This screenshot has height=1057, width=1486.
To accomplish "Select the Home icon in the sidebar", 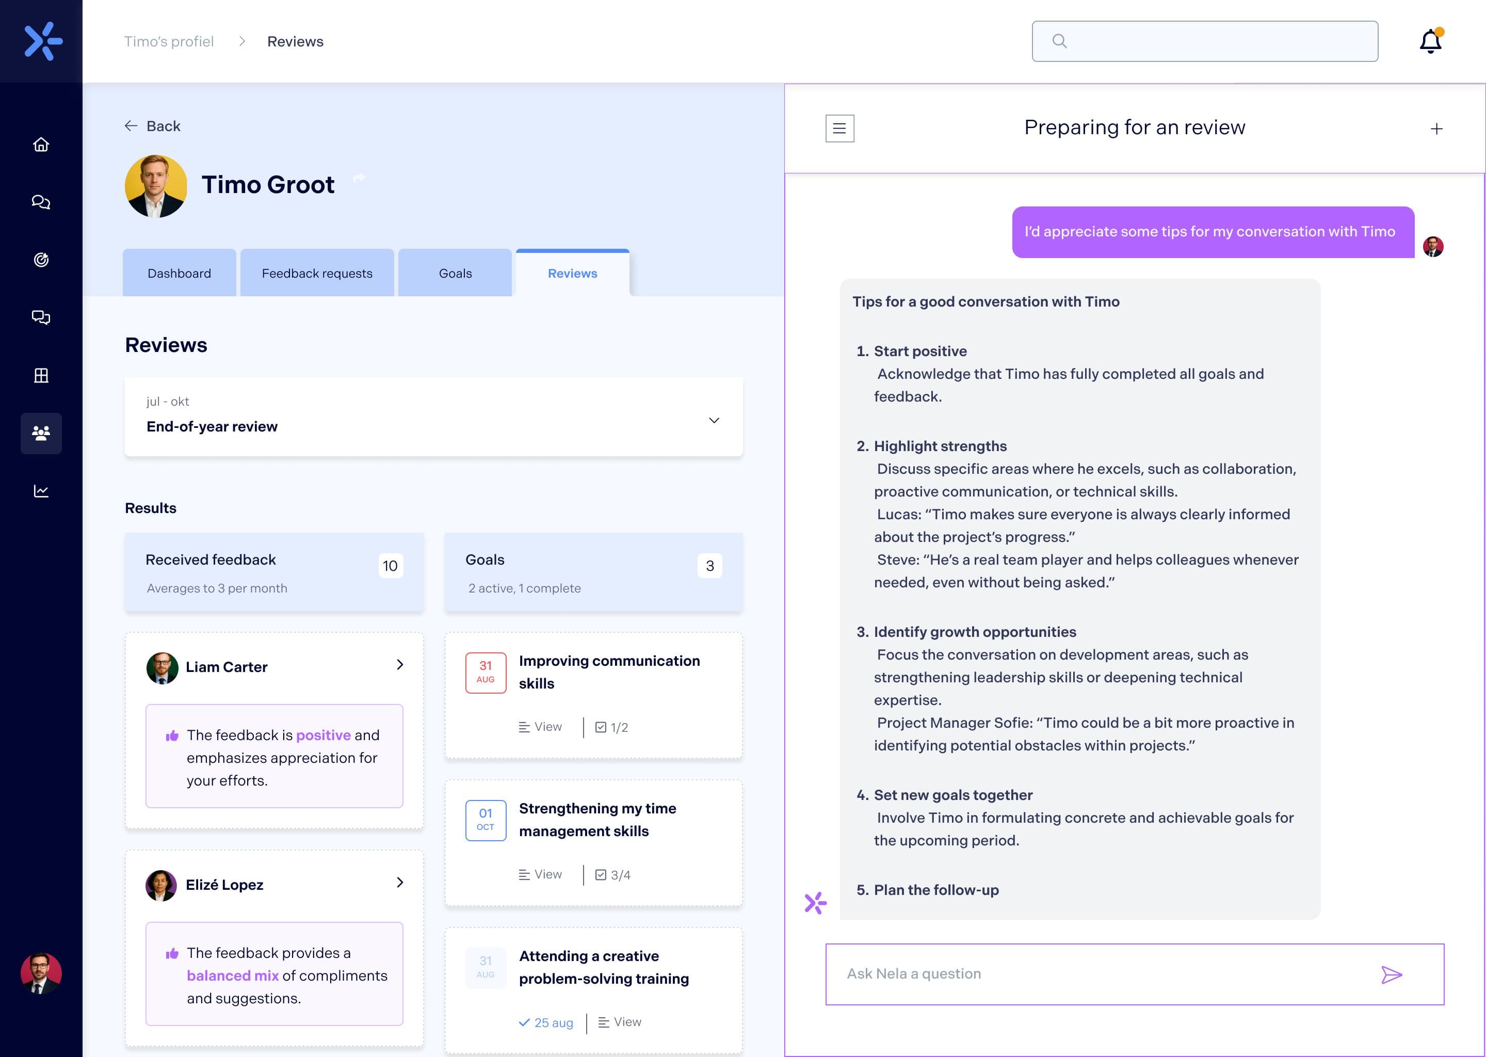I will pyautogui.click(x=41, y=145).
